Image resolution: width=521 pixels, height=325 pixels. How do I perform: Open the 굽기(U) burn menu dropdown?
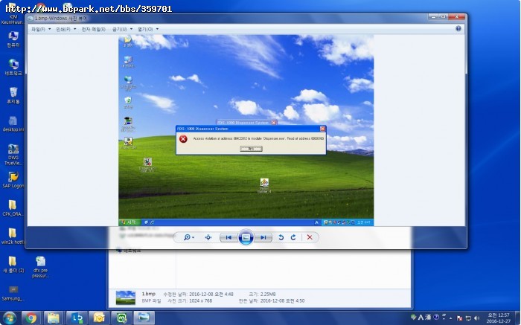122,29
